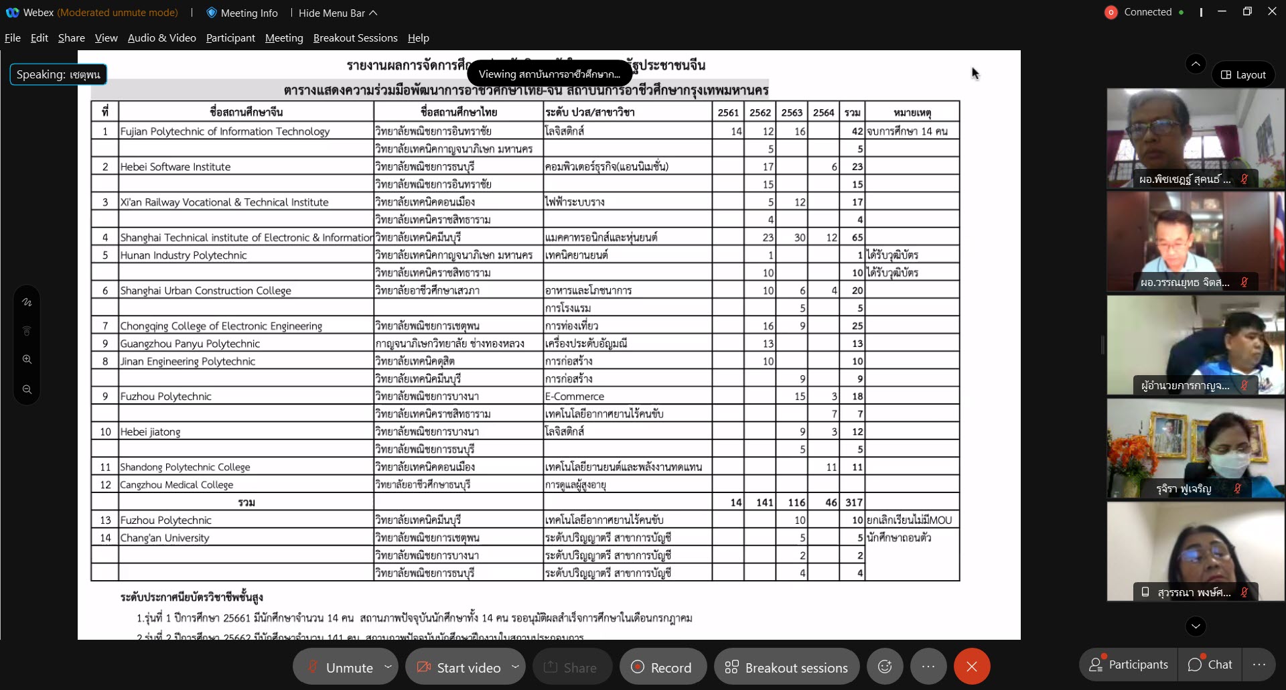The height and width of the screenshot is (690, 1286).
Task: Click 'Hebei Software Institute' cell
Action: point(246,167)
